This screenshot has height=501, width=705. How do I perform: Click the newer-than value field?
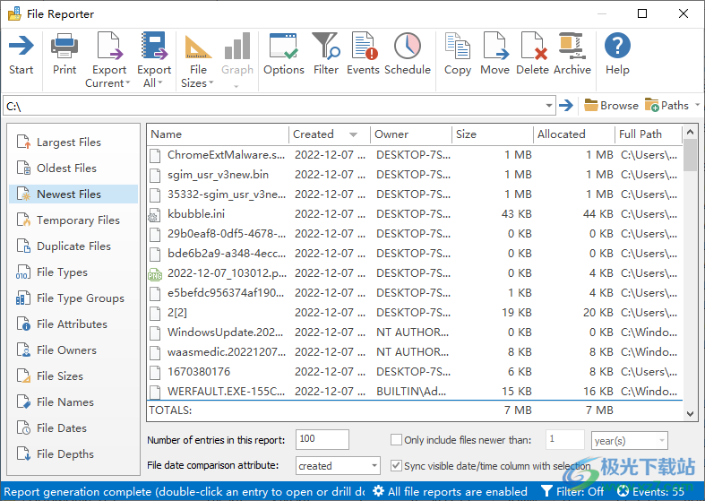[x=564, y=439]
